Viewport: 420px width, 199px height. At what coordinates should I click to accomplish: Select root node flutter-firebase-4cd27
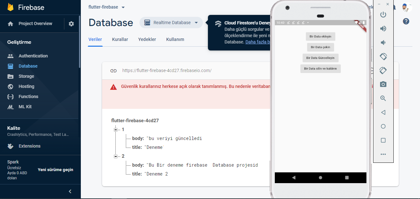(x=135, y=121)
